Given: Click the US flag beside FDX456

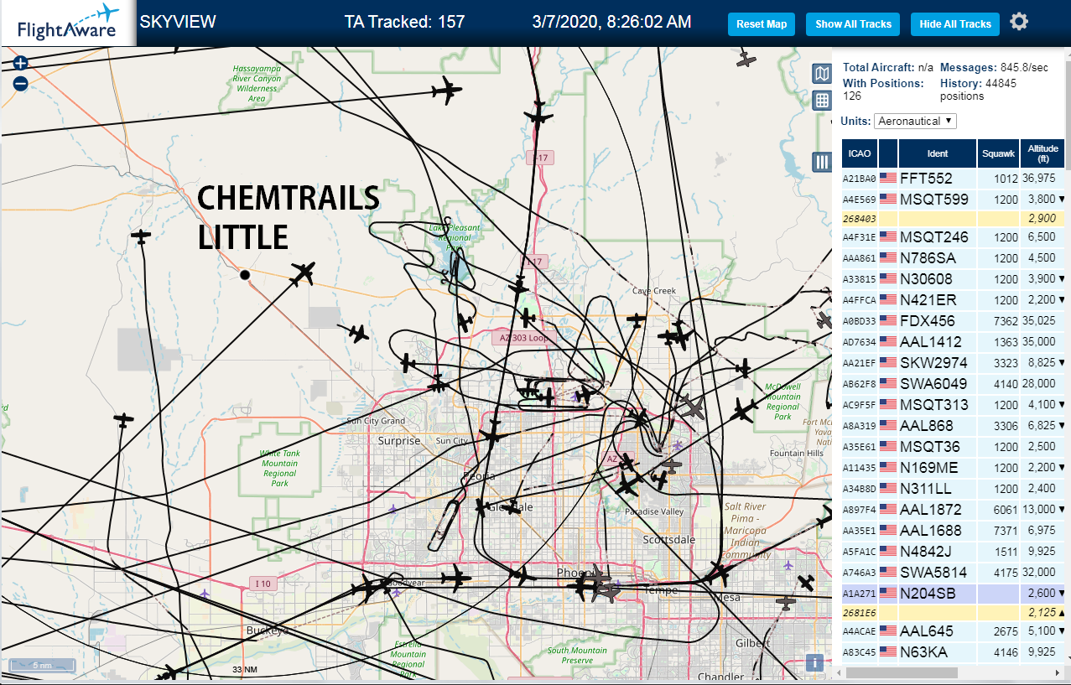Looking at the screenshot, I should [x=888, y=320].
